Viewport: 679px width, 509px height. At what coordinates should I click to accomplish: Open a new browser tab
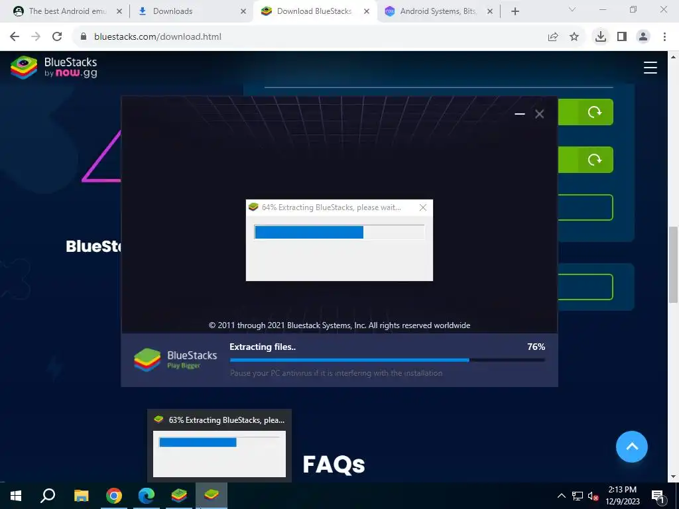515,11
